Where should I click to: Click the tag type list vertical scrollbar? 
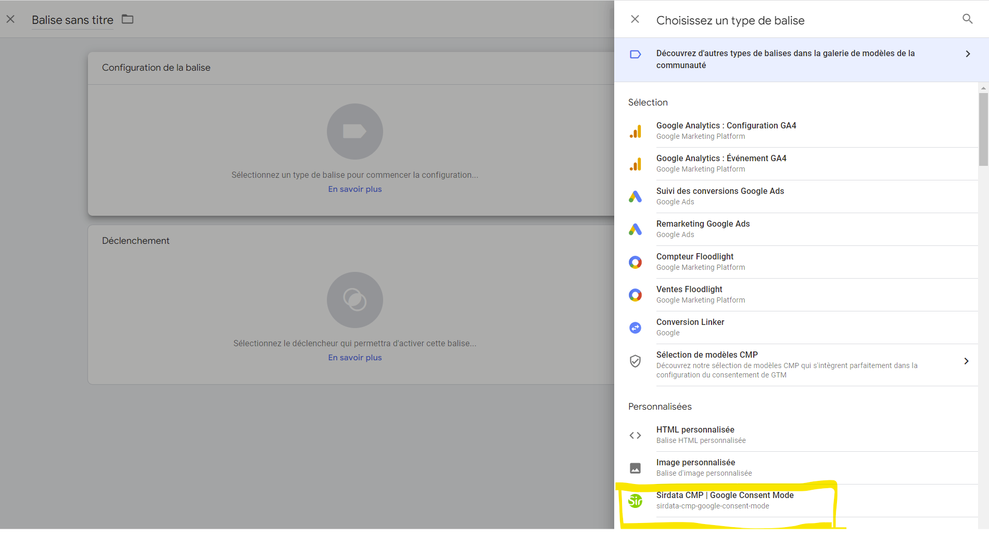983,130
